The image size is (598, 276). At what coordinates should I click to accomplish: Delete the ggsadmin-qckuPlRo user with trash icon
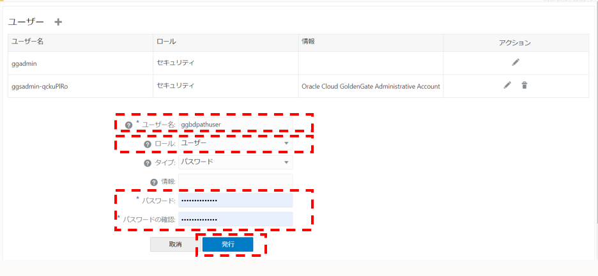click(x=525, y=86)
